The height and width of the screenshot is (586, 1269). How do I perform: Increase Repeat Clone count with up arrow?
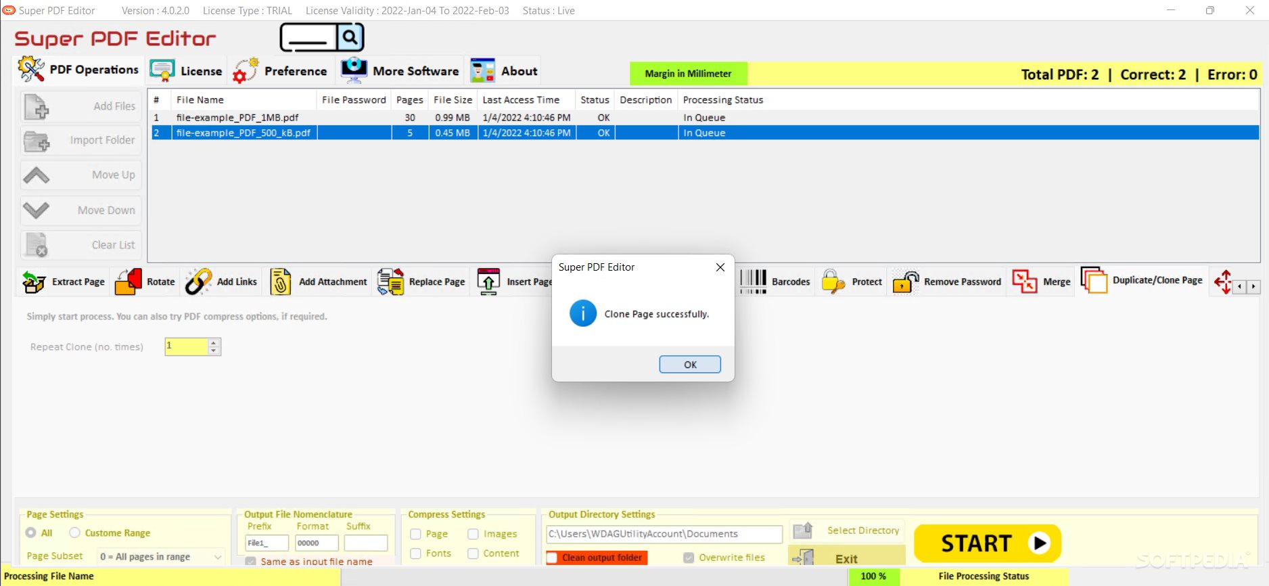tap(214, 342)
